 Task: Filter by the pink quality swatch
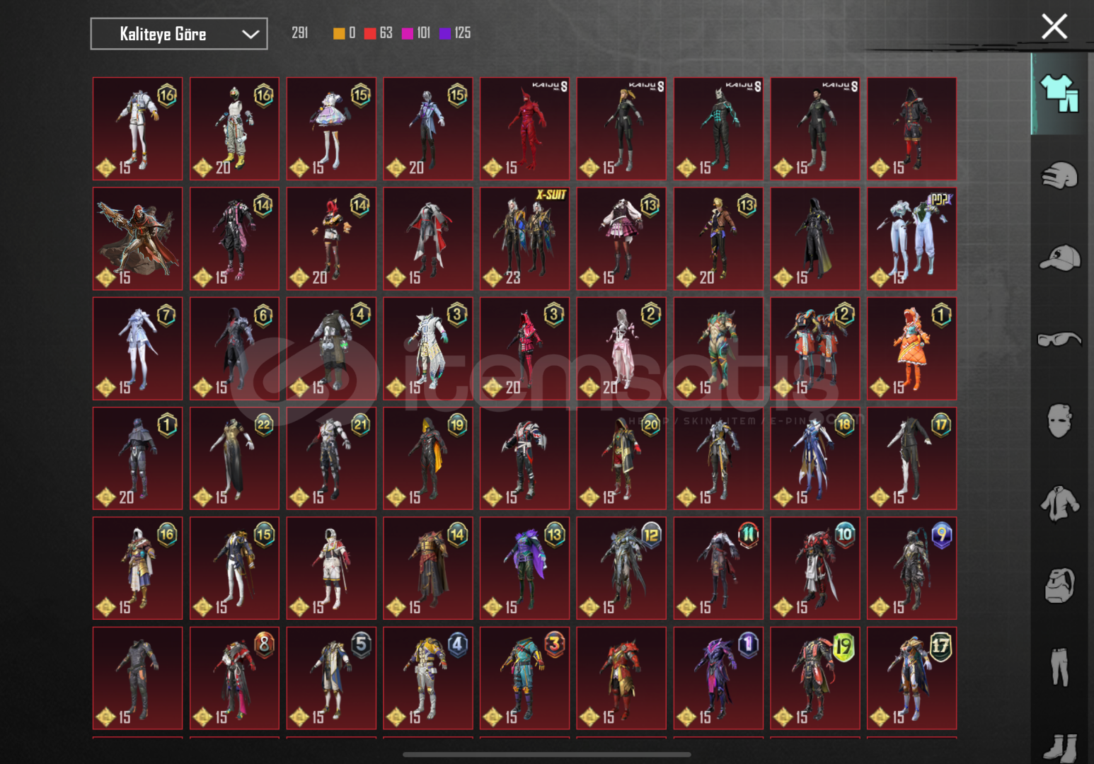(x=408, y=33)
